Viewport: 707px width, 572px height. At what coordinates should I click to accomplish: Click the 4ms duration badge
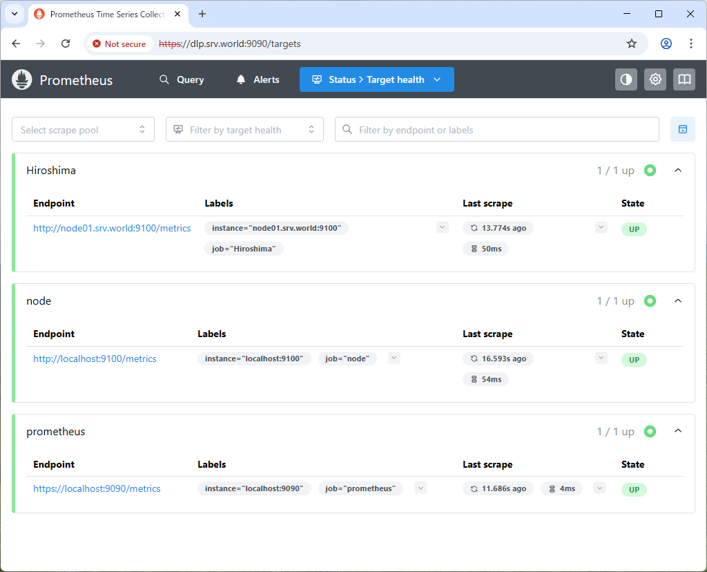coord(561,489)
